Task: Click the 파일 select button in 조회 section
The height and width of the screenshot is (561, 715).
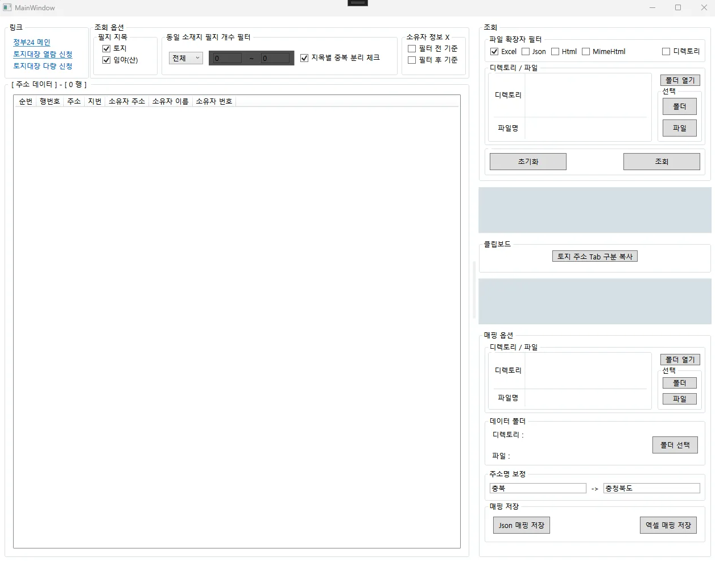Action: [x=680, y=128]
